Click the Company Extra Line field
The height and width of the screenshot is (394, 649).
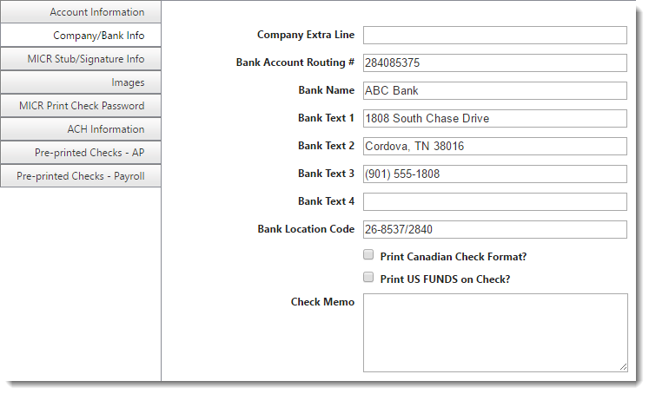(494, 35)
